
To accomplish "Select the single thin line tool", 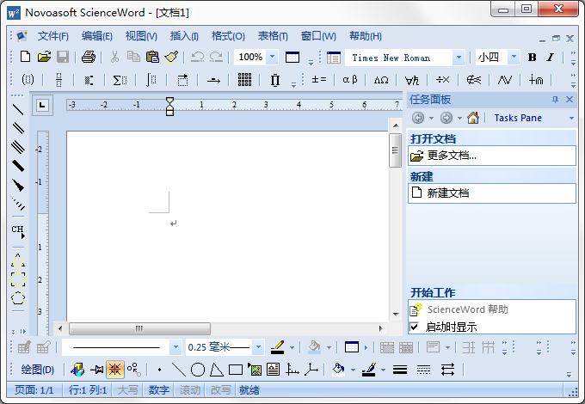I will point(18,109).
